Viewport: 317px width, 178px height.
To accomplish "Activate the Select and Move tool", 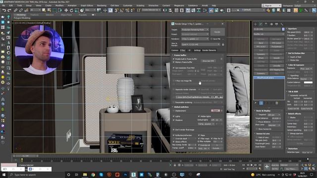I will 66,10.
